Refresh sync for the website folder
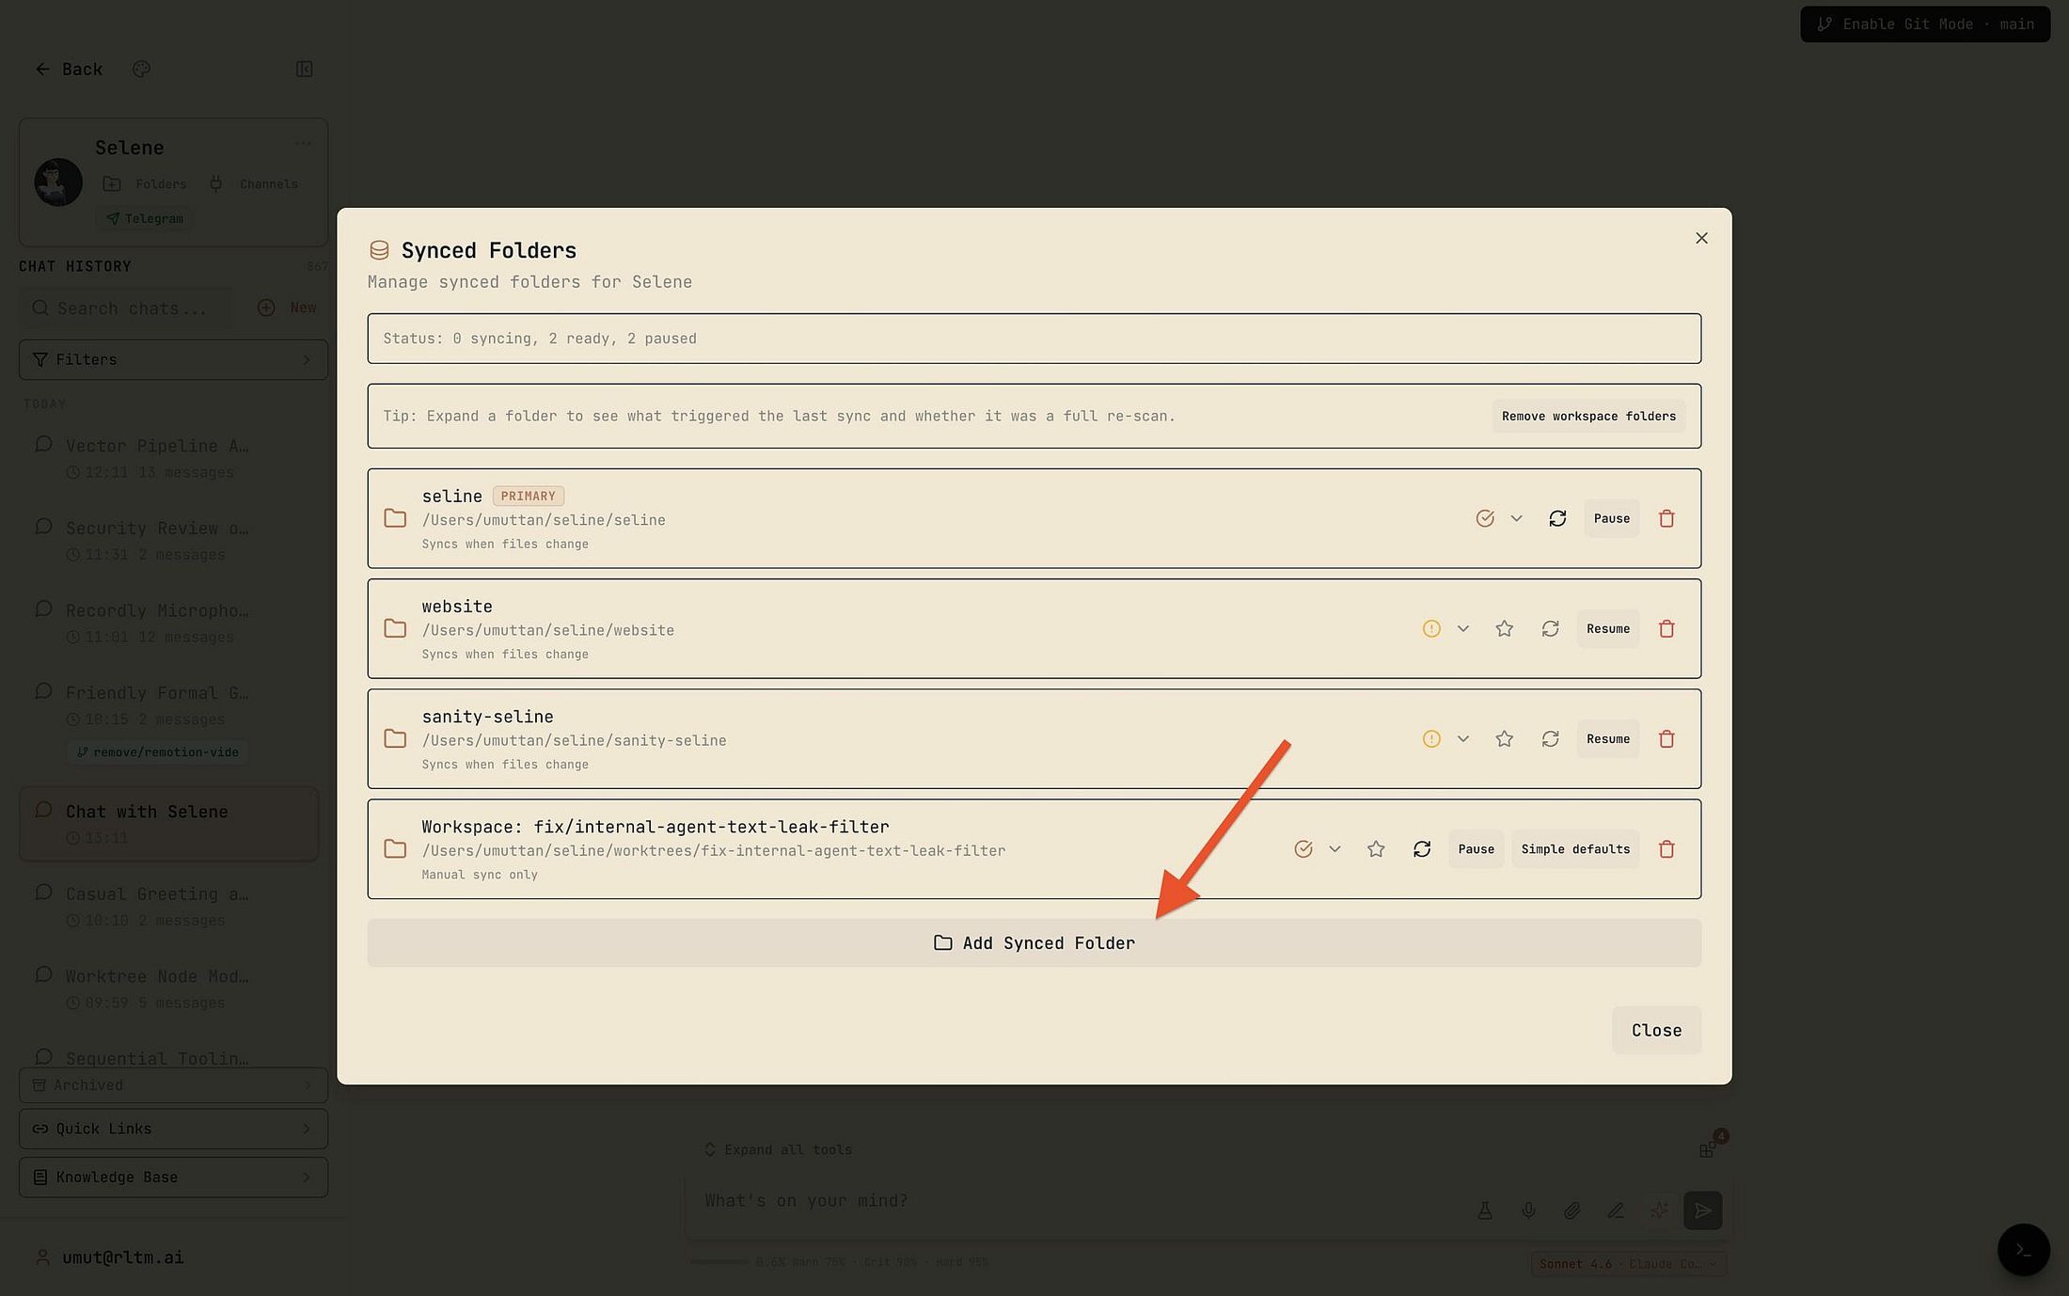 coord(1550,628)
